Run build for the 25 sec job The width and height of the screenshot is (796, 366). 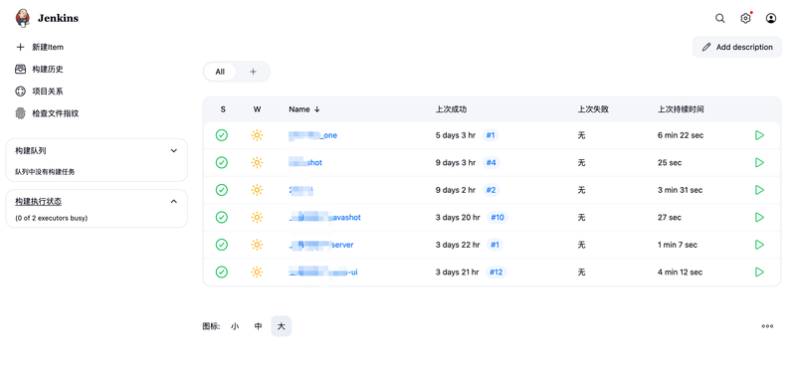(759, 162)
